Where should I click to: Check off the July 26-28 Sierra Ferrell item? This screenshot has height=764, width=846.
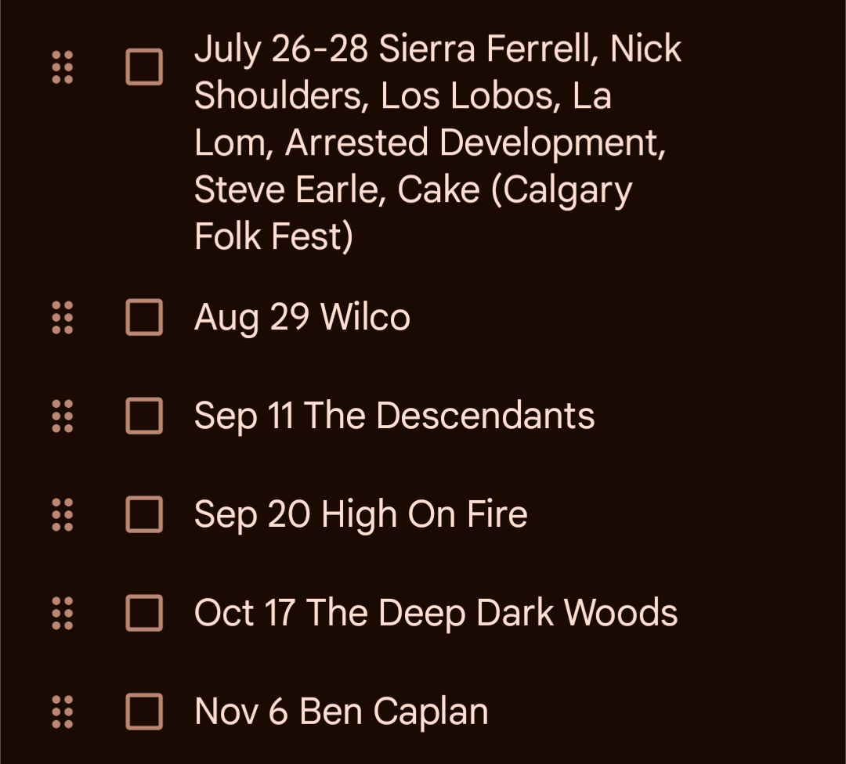(x=144, y=67)
